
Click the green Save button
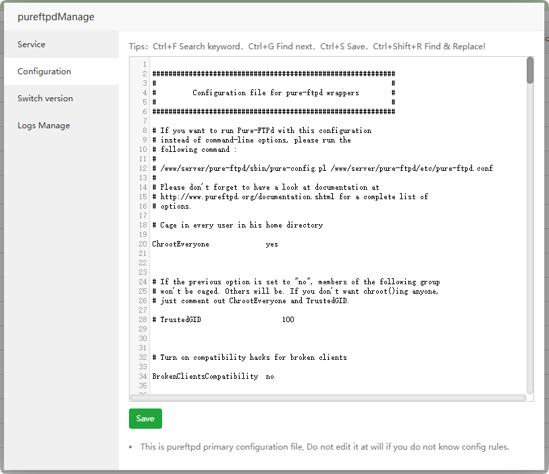145,419
